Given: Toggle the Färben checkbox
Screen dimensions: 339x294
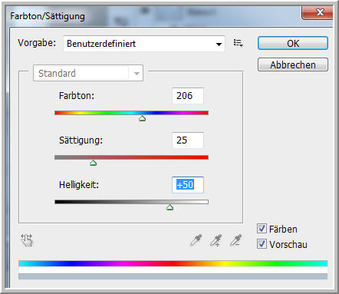Looking at the screenshot, I should 262,229.
